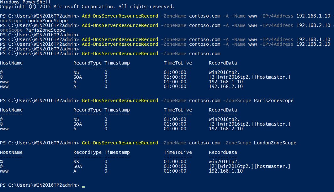
Task: Click the blinking cursor at last prompt
Action: click(x=83, y=187)
